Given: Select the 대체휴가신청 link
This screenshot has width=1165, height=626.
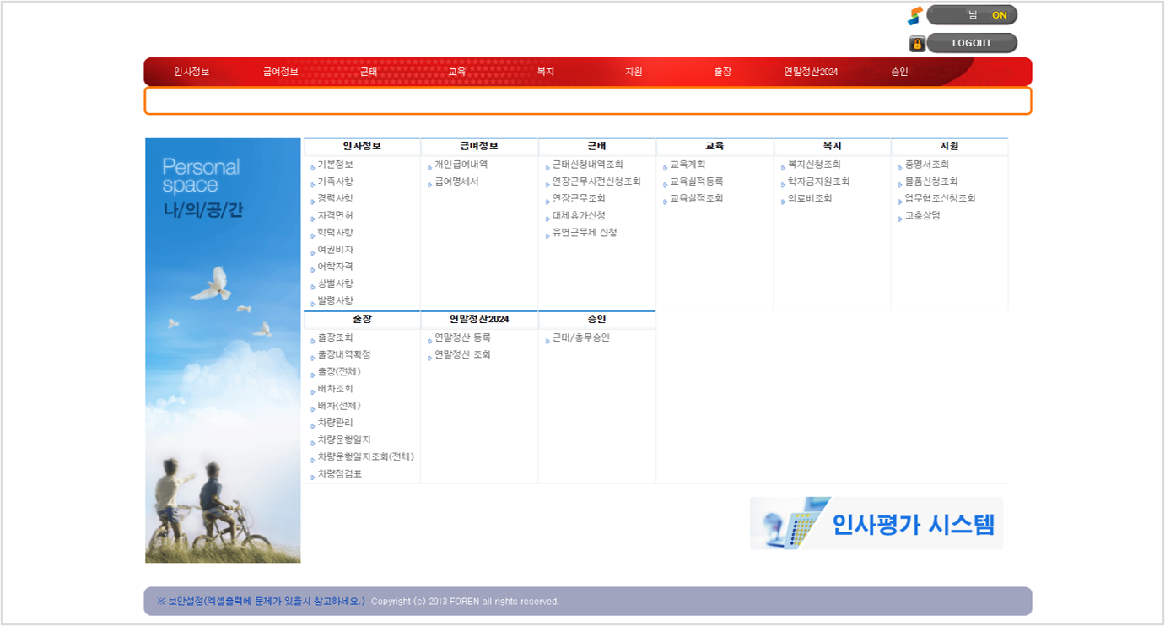Looking at the screenshot, I should [x=578, y=216].
